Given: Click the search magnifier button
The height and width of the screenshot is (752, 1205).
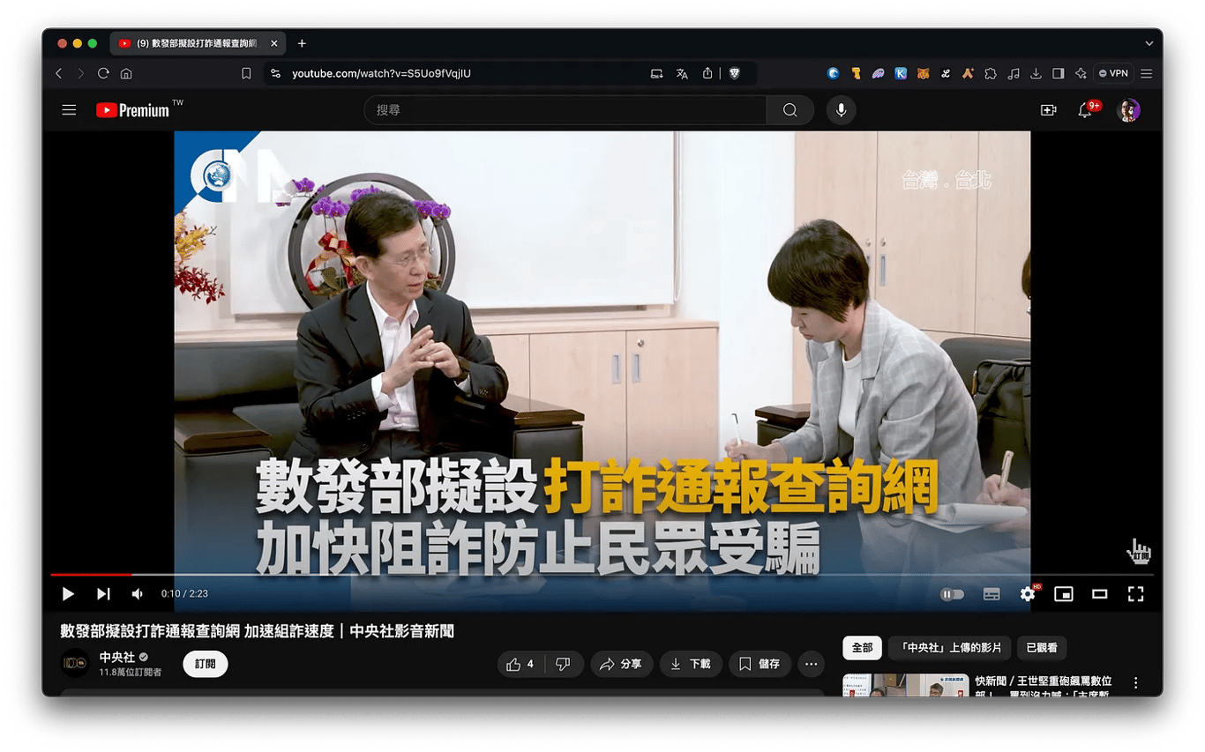Looking at the screenshot, I should [x=790, y=110].
